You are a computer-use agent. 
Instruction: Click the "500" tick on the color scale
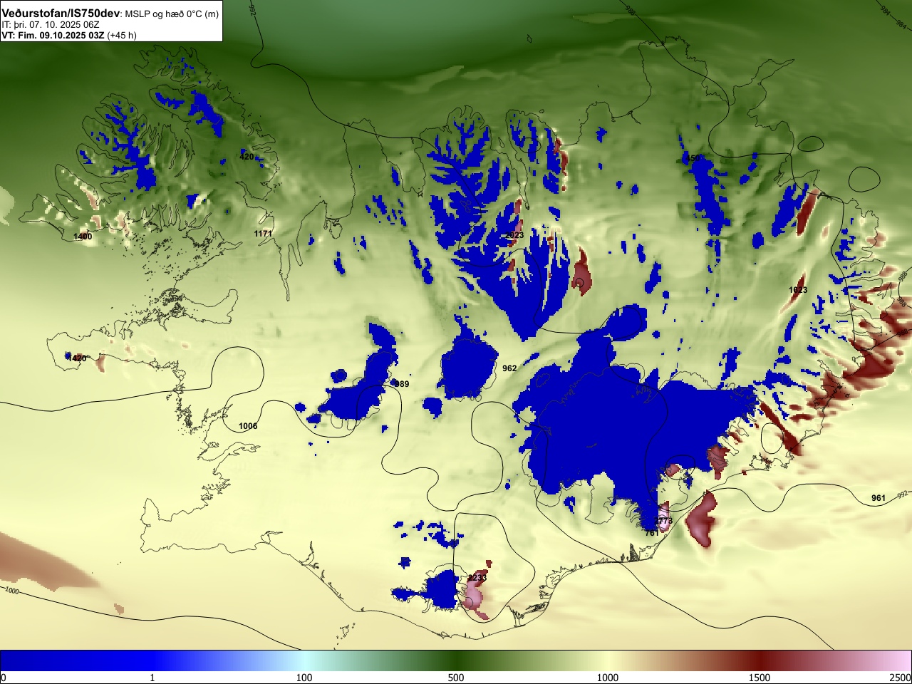456,678
